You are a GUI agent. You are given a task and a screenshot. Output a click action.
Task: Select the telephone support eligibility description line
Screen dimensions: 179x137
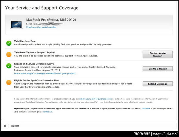coord(56,56)
